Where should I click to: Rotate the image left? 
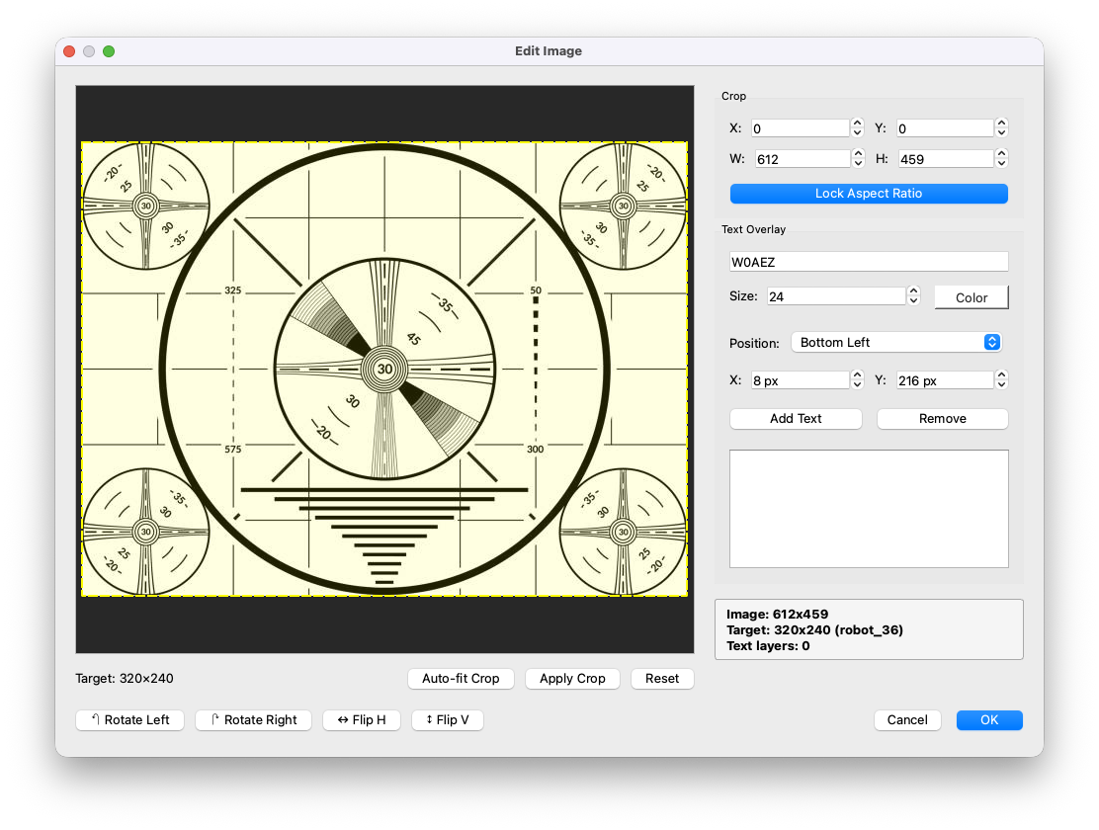129,720
